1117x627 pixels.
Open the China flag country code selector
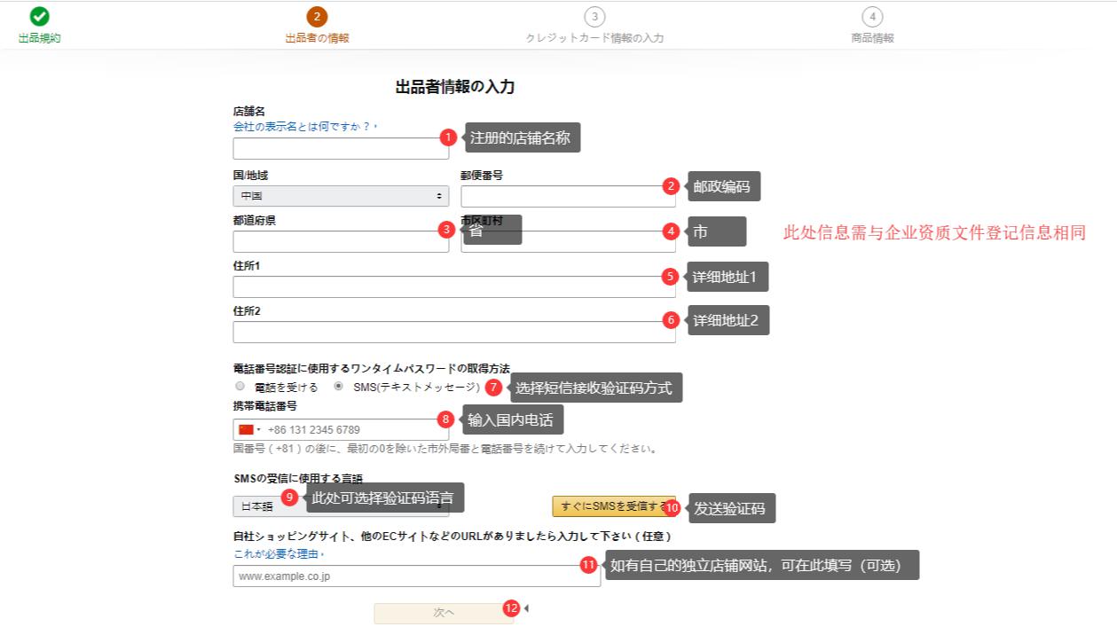point(250,429)
